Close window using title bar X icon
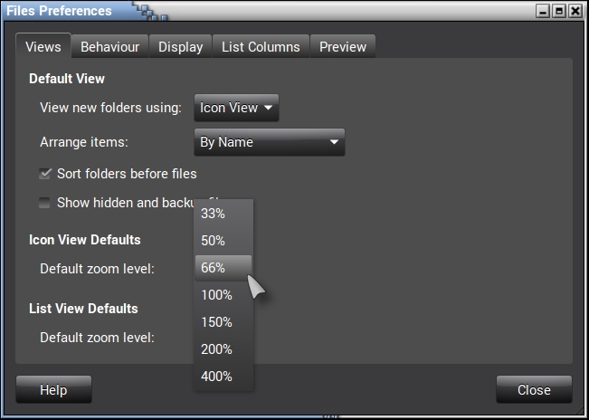Viewport: 589px width, 420px height. [575, 12]
